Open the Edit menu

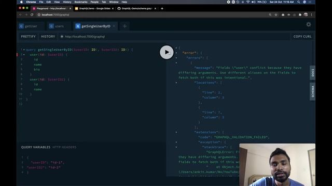coord(49,2)
